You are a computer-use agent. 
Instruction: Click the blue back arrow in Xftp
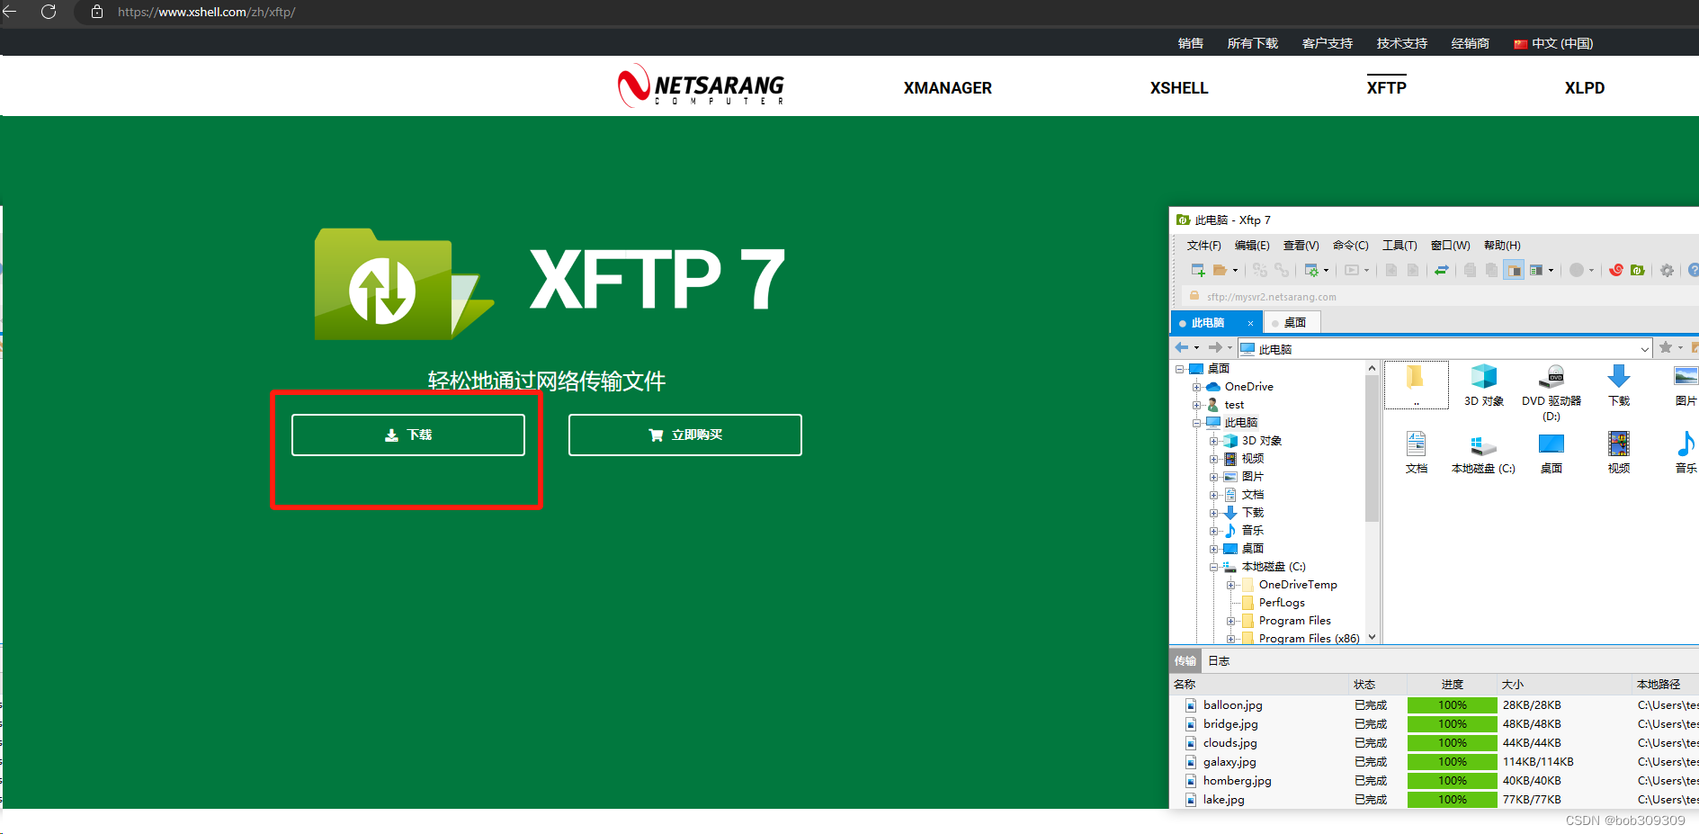pyautogui.click(x=1182, y=347)
